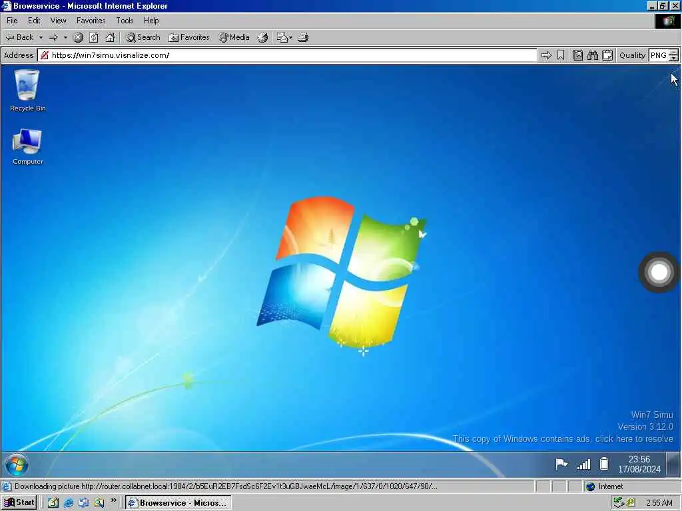Select the Recycle Bin desktop icon
The image size is (682, 511).
tap(27, 90)
